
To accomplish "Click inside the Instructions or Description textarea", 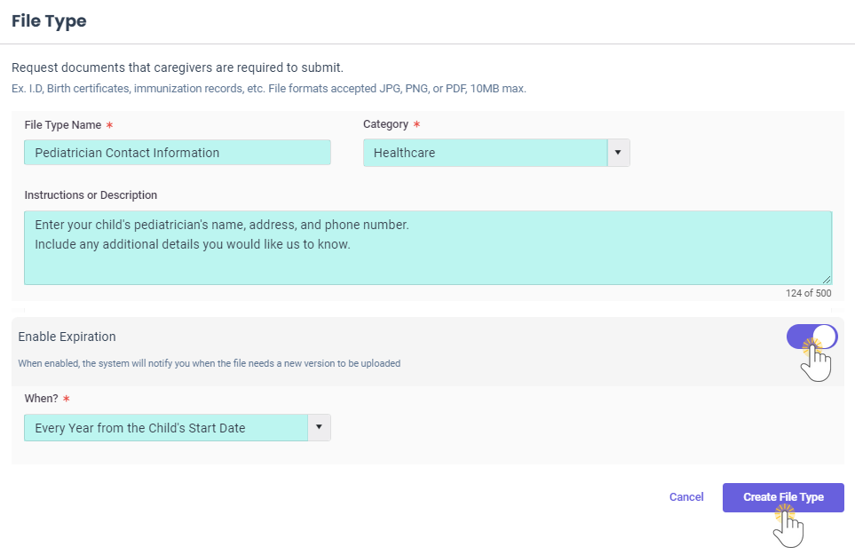I will pyautogui.click(x=428, y=248).
